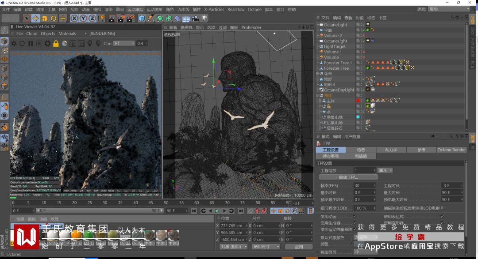Image resolution: width=478 pixels, height=259 pixels.
Task: Click the Live Viewer lock resolution icon
Action: click(56, 43)
